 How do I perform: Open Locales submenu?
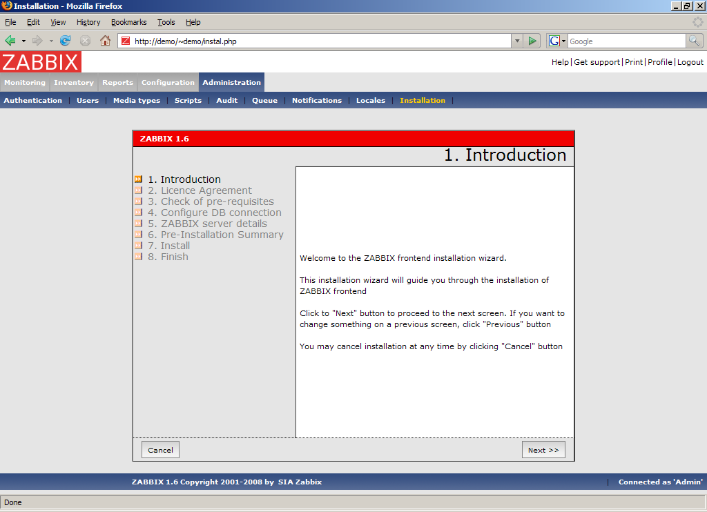click(x=371, y=101)
